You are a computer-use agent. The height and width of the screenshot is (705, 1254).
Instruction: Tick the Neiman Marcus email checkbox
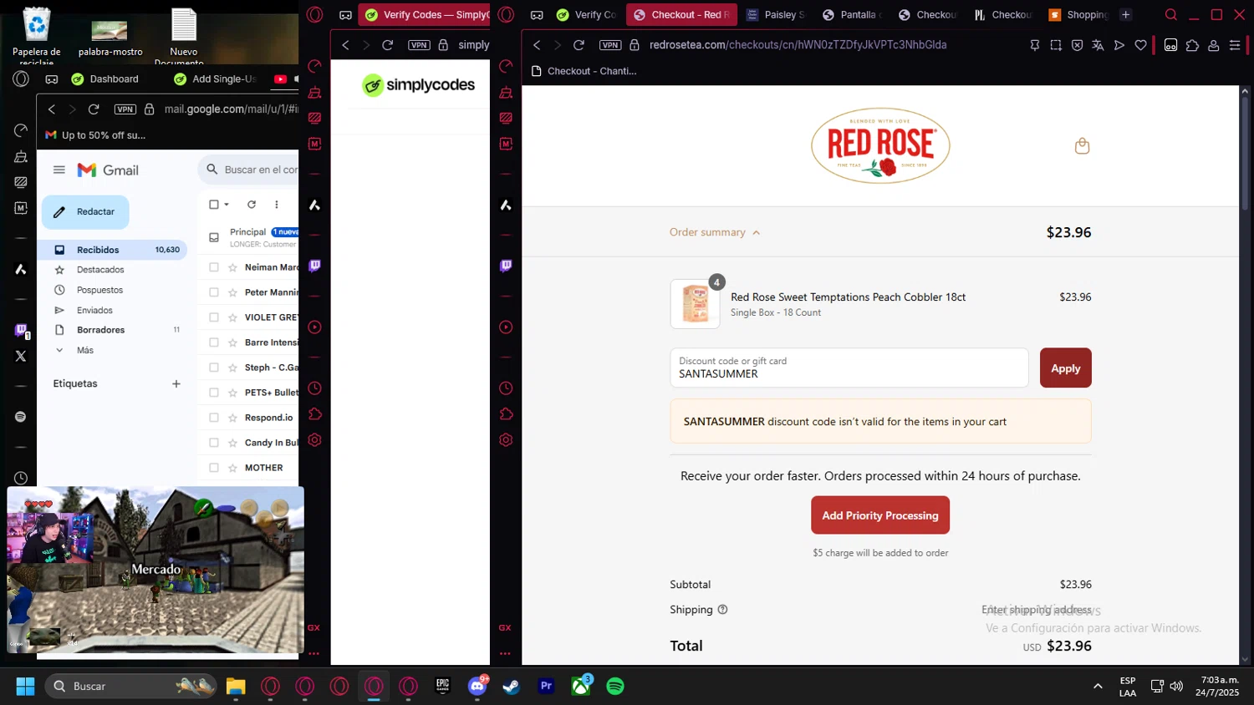pos(214,267)
